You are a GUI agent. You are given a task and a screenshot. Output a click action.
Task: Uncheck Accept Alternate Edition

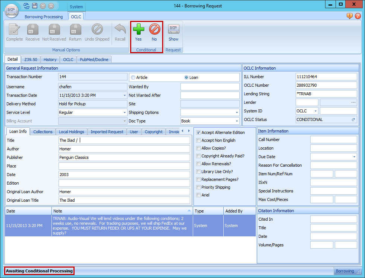click(198, 132)
